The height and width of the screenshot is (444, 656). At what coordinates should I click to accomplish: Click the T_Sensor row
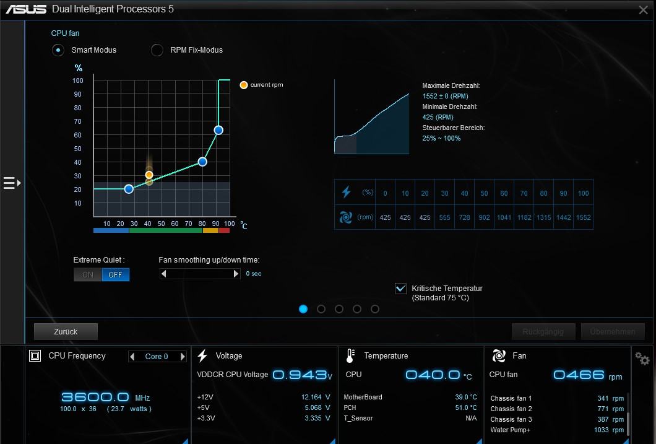(410, 418)
